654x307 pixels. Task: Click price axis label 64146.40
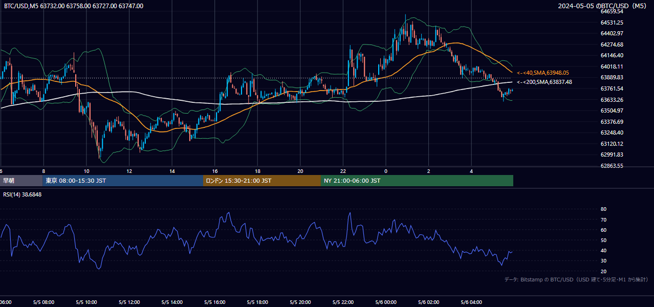[x=612, y=55]
